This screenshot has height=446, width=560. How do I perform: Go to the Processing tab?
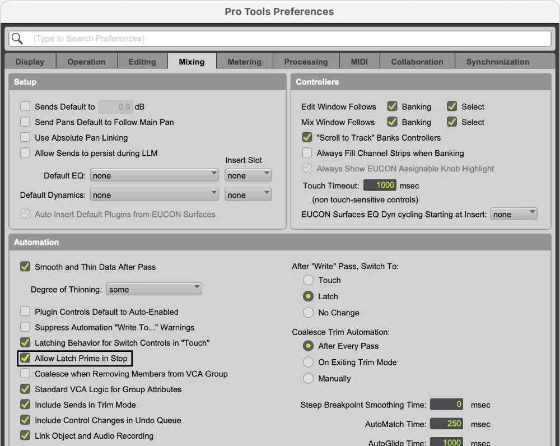(x=306, y=62)
